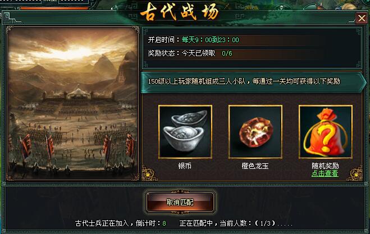Click the skull icon in top background bar

click(281, 7)
